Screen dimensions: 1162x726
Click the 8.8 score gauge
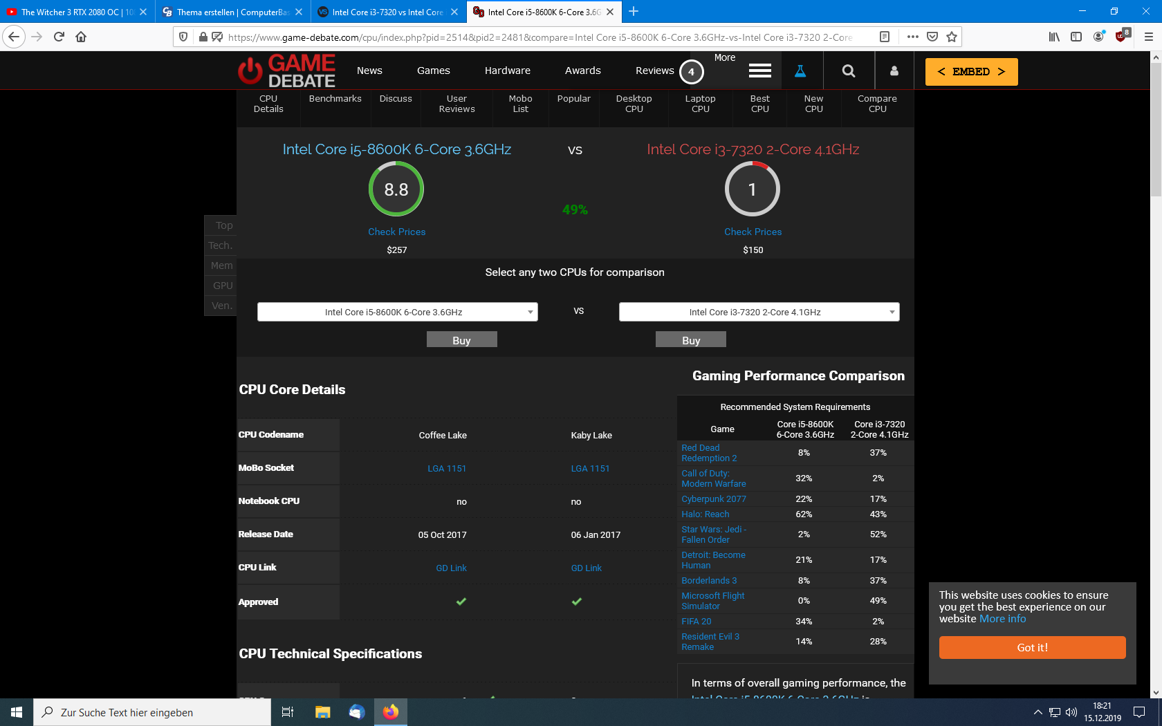click(396, 189)
